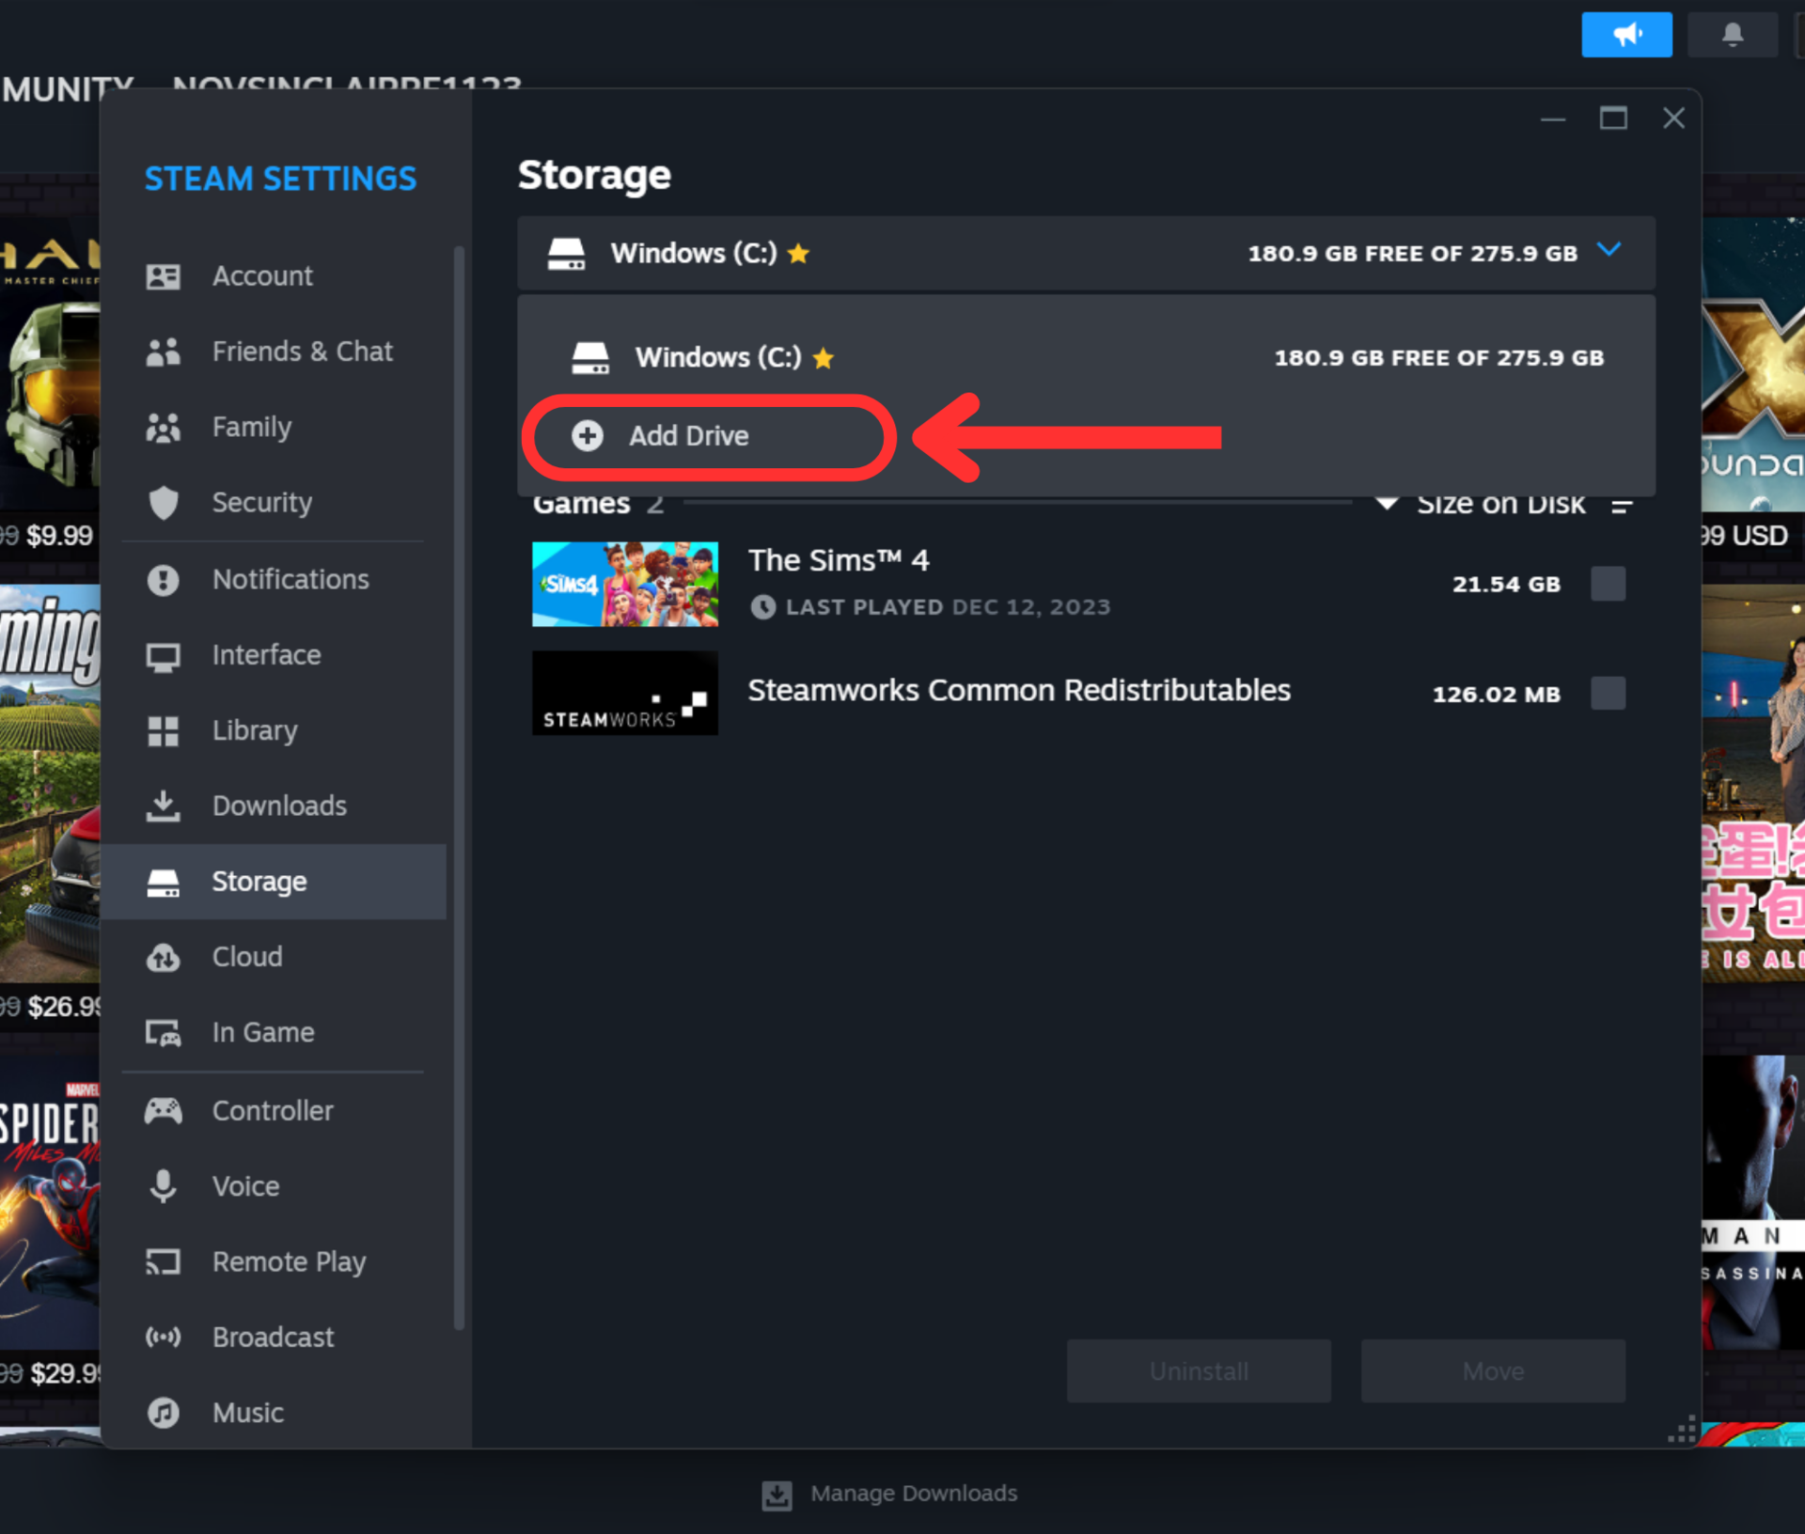Click the Broadcast signal icon
Screen dimensions: 1805x1534
(163, 1337)
